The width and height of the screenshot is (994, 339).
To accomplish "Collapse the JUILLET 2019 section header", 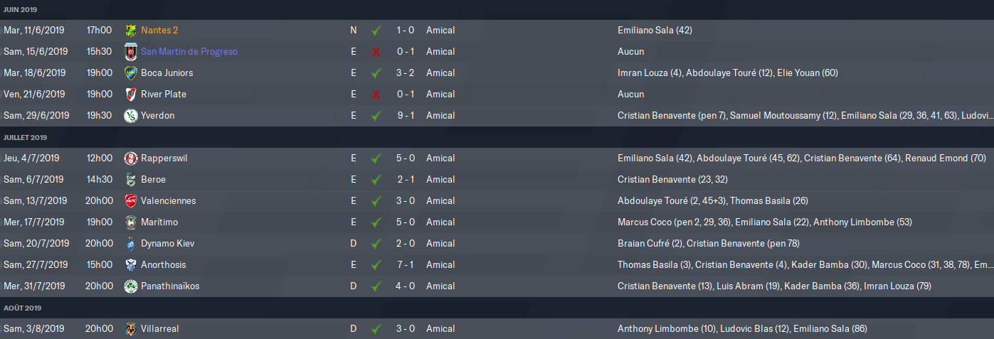I will tap(26, 138).
